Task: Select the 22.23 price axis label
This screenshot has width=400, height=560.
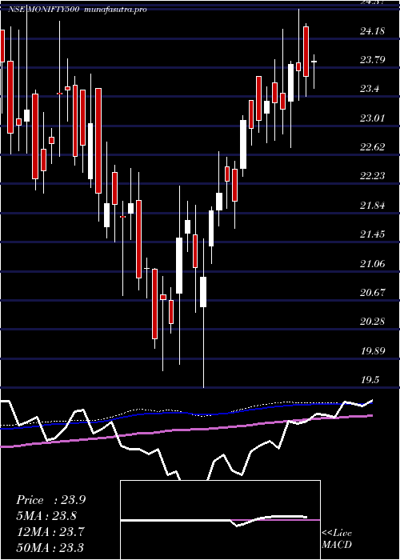Action: click(x=372, y=176)
